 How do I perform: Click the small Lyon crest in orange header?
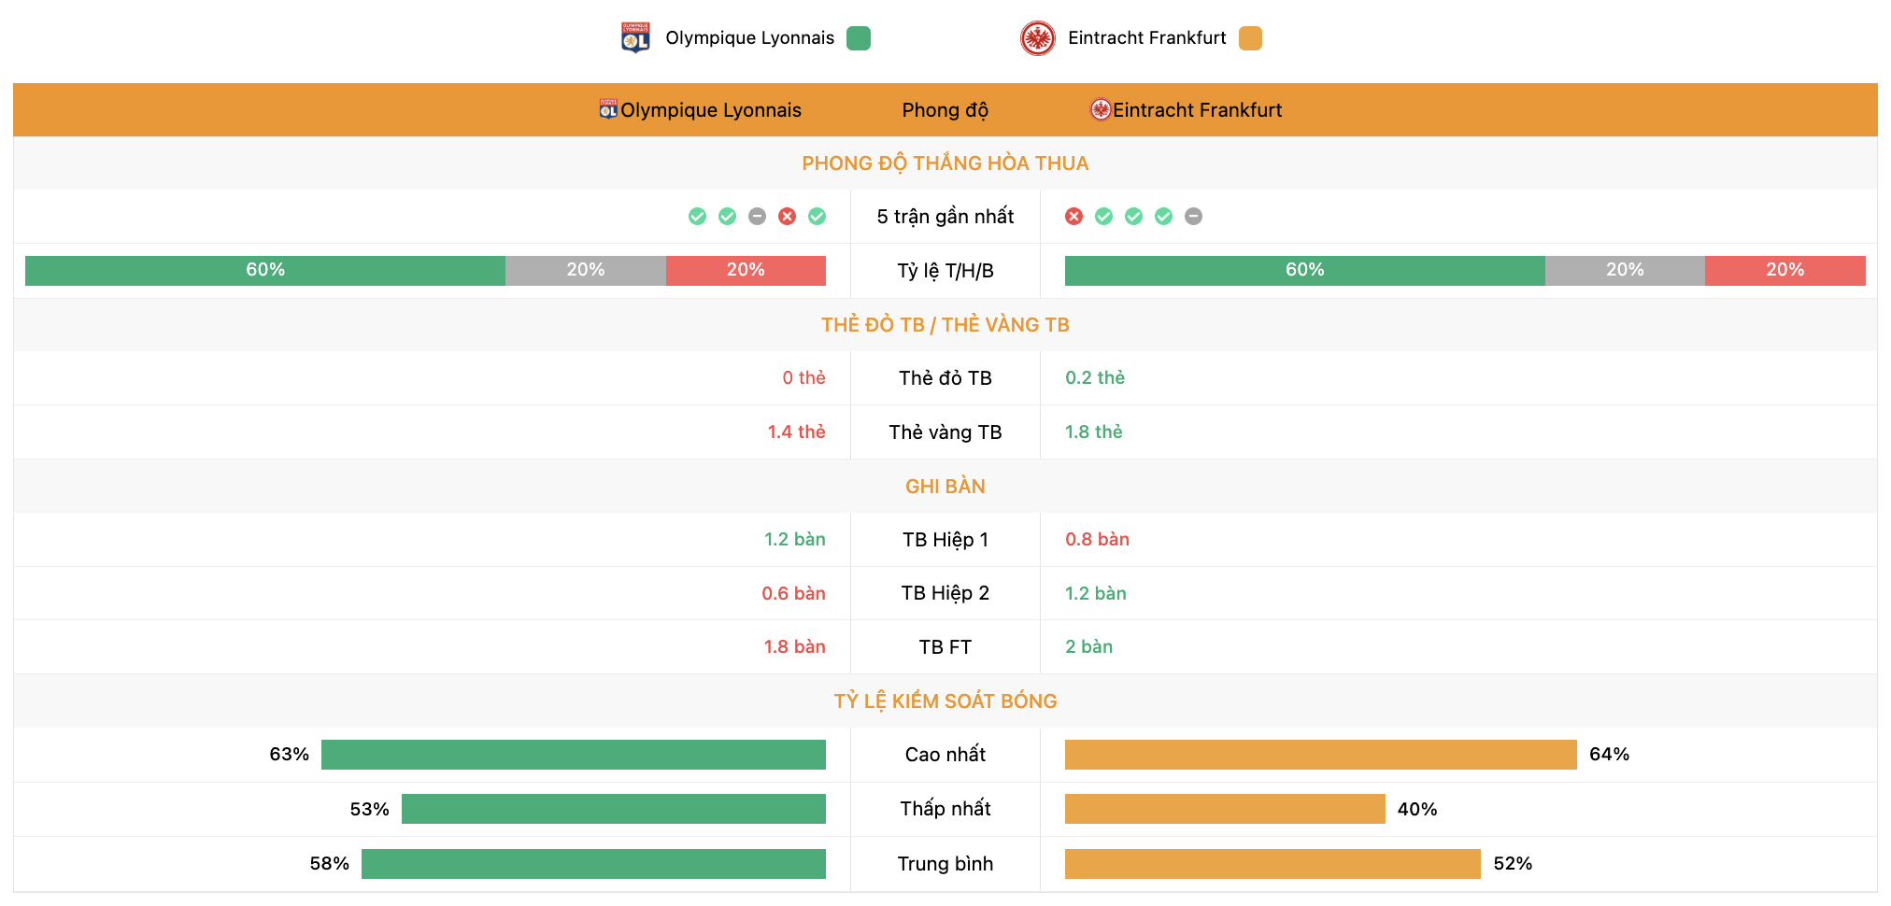[x=608, y=109]
